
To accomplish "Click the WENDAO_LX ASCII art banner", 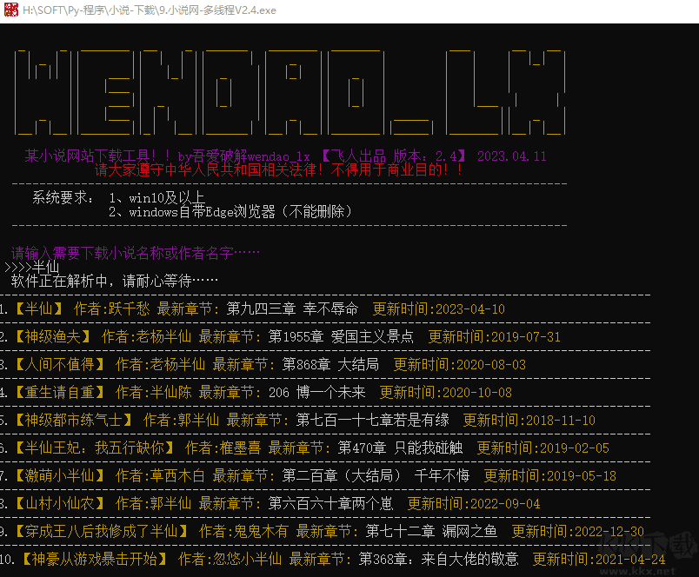I will [x=290, y=93].
